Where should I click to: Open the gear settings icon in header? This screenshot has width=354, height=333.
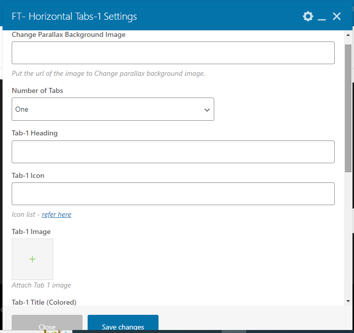(308, 17)
